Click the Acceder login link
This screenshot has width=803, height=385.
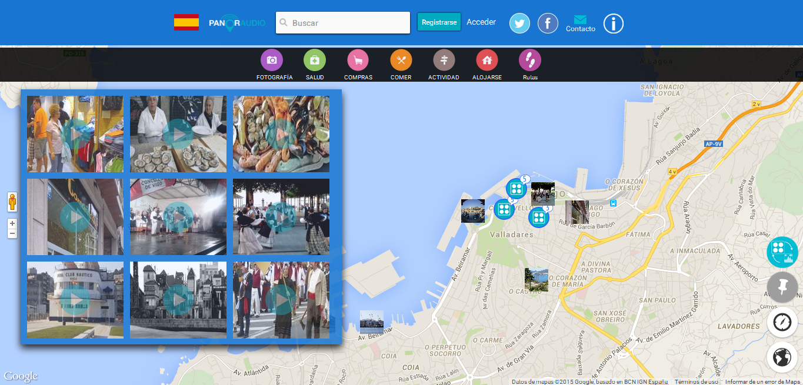481,22
